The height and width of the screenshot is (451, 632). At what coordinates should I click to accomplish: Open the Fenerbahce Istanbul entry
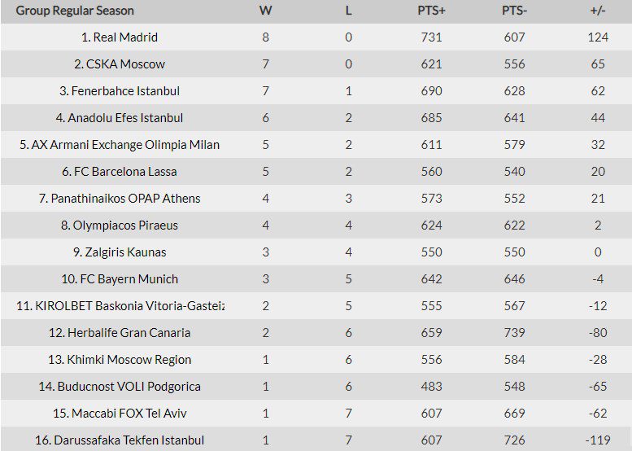[120, 90]
